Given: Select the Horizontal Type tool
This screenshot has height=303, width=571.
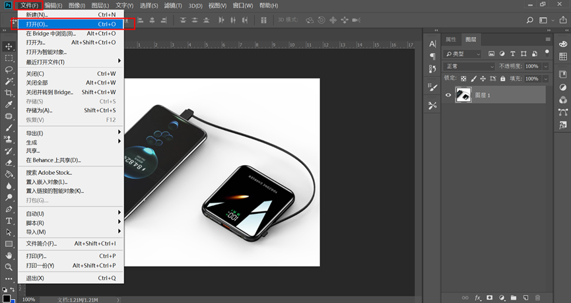Looking at the screenshot, I should 9,220.
